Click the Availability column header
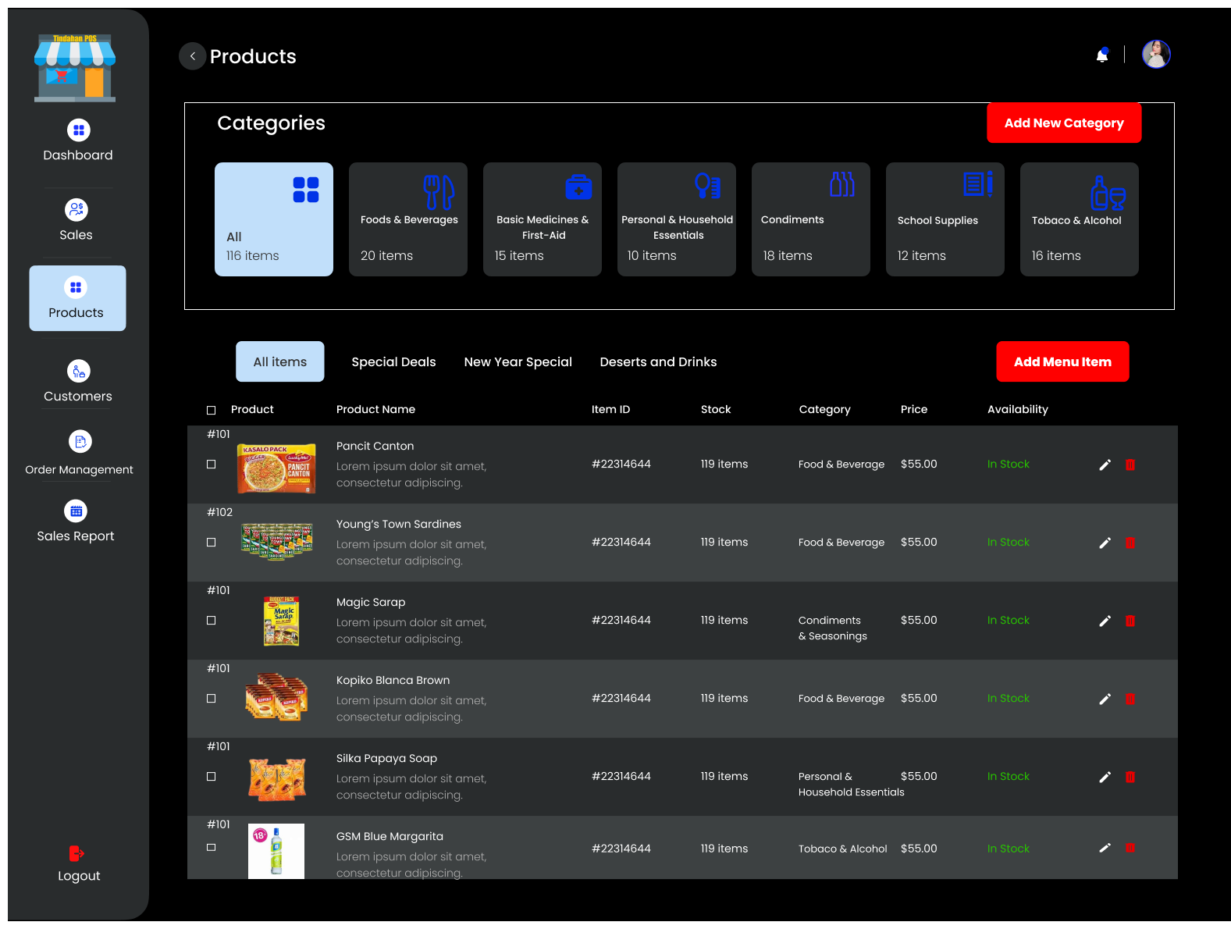 [1018, 410]
